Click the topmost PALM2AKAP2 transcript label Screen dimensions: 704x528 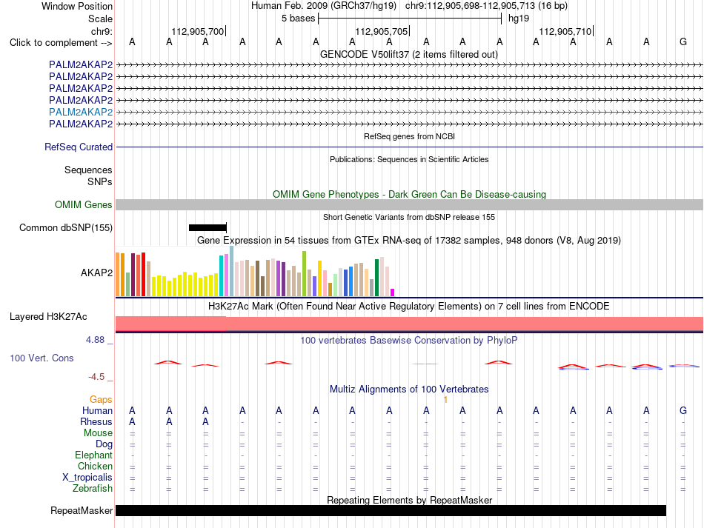(81, 64)
